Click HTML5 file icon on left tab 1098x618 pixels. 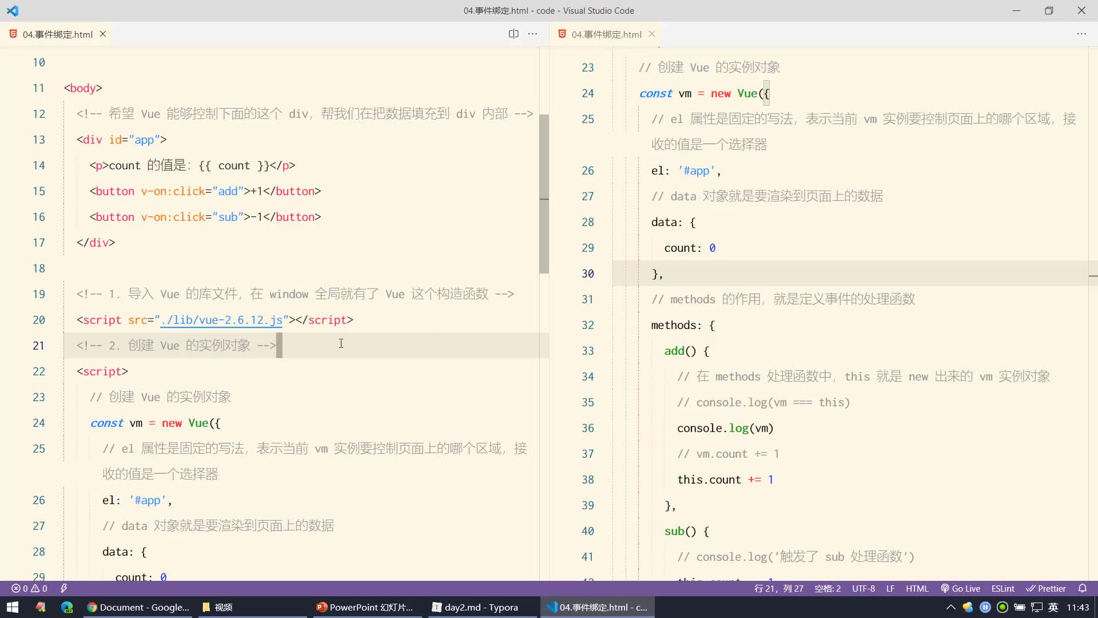tap(13, 34)
